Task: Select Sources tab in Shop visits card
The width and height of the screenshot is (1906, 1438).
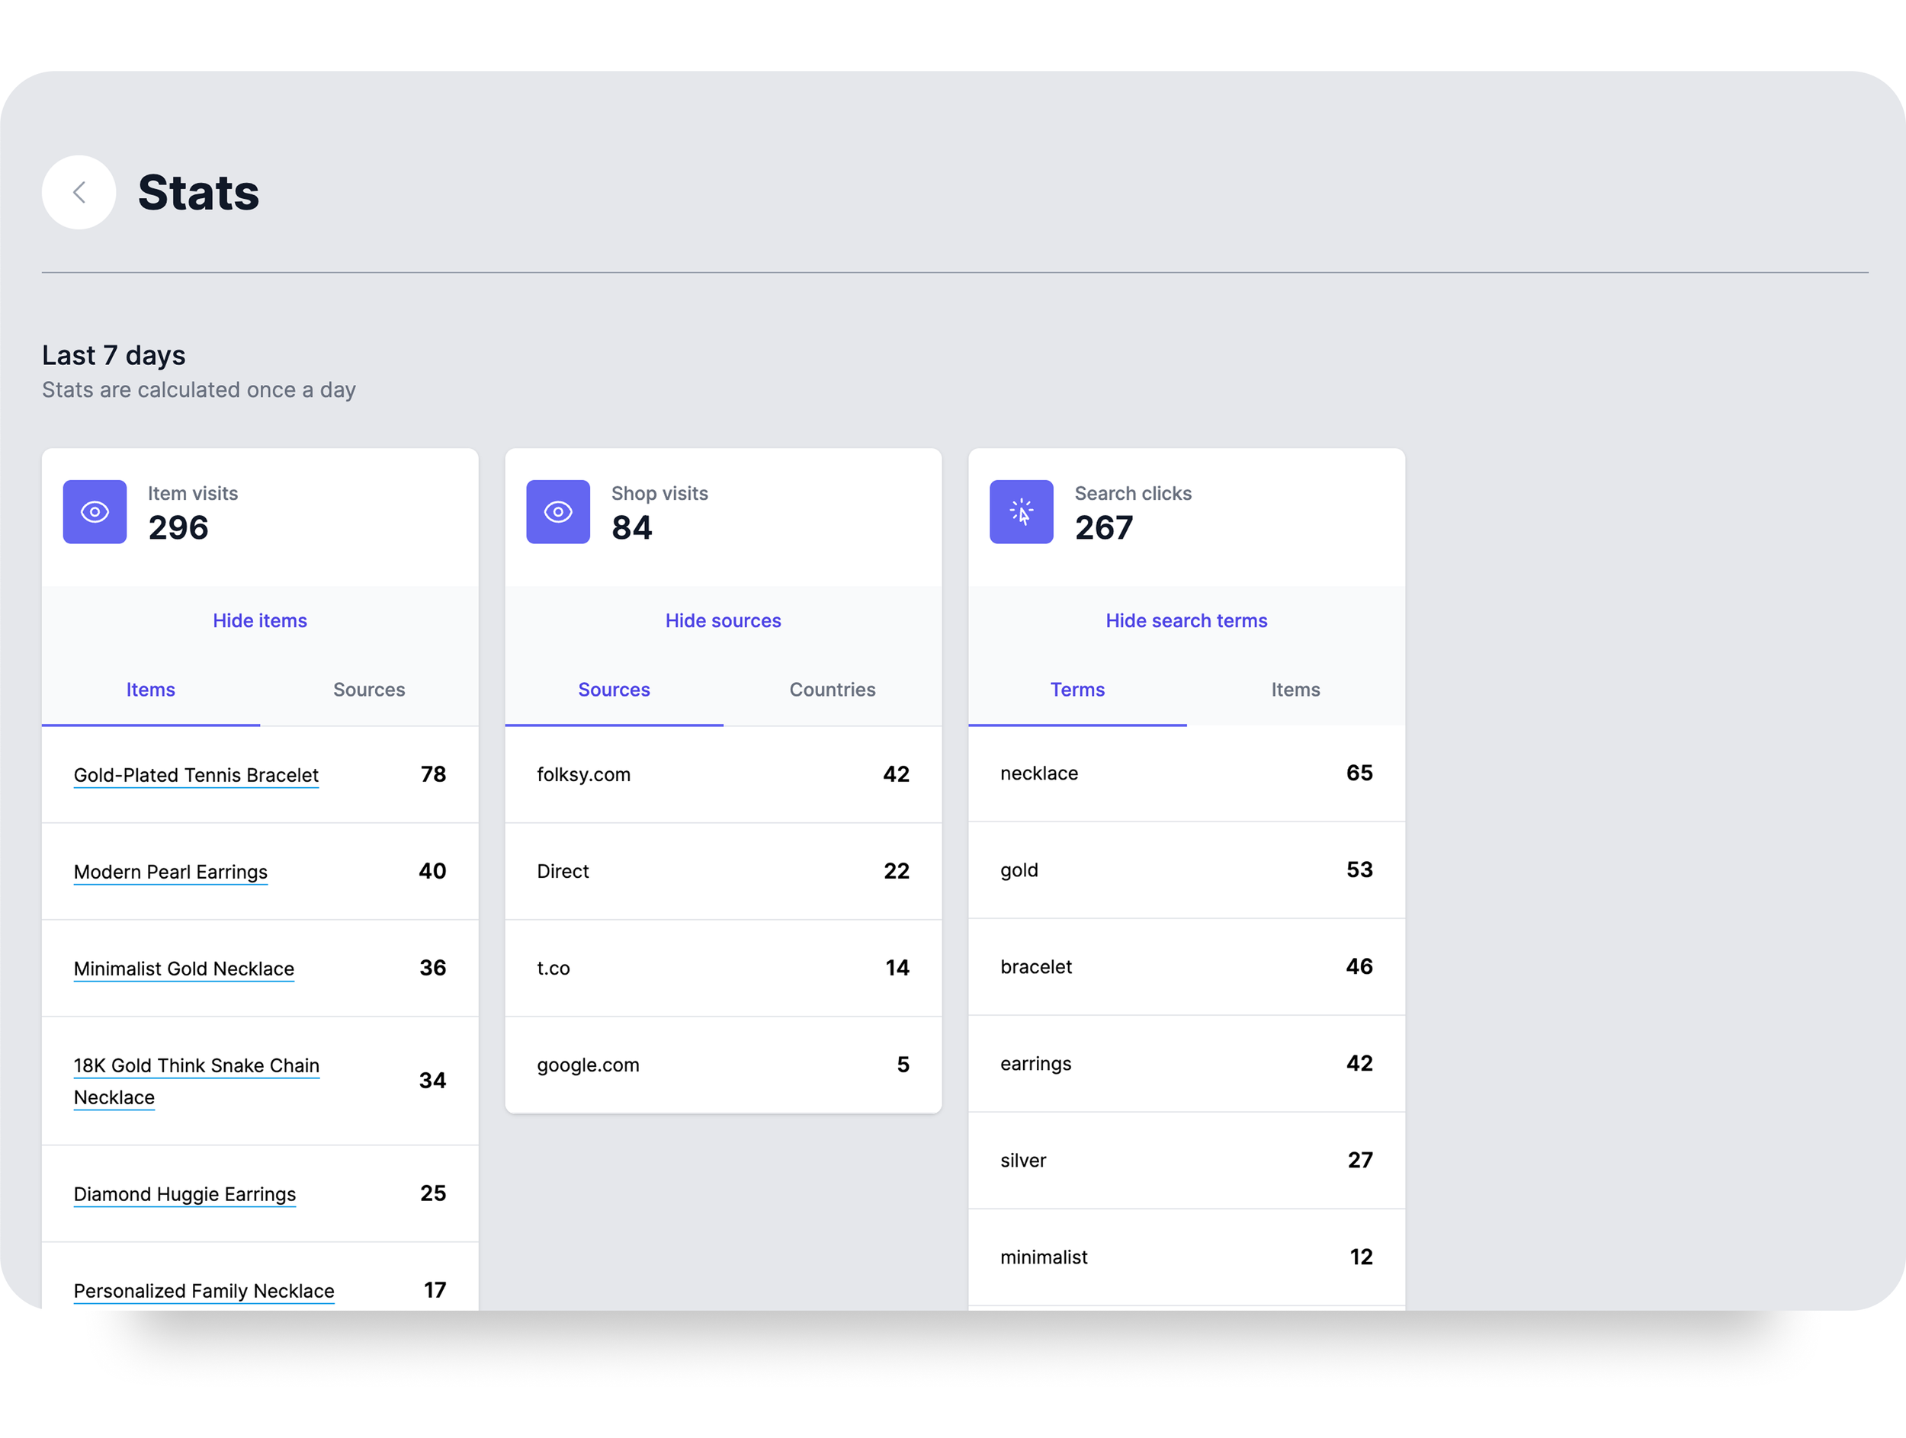Action: pos(614,689)
